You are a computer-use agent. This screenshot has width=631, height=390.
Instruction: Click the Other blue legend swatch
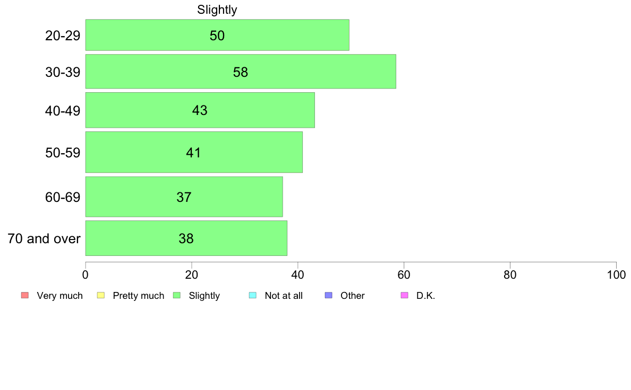coord(328,295)
